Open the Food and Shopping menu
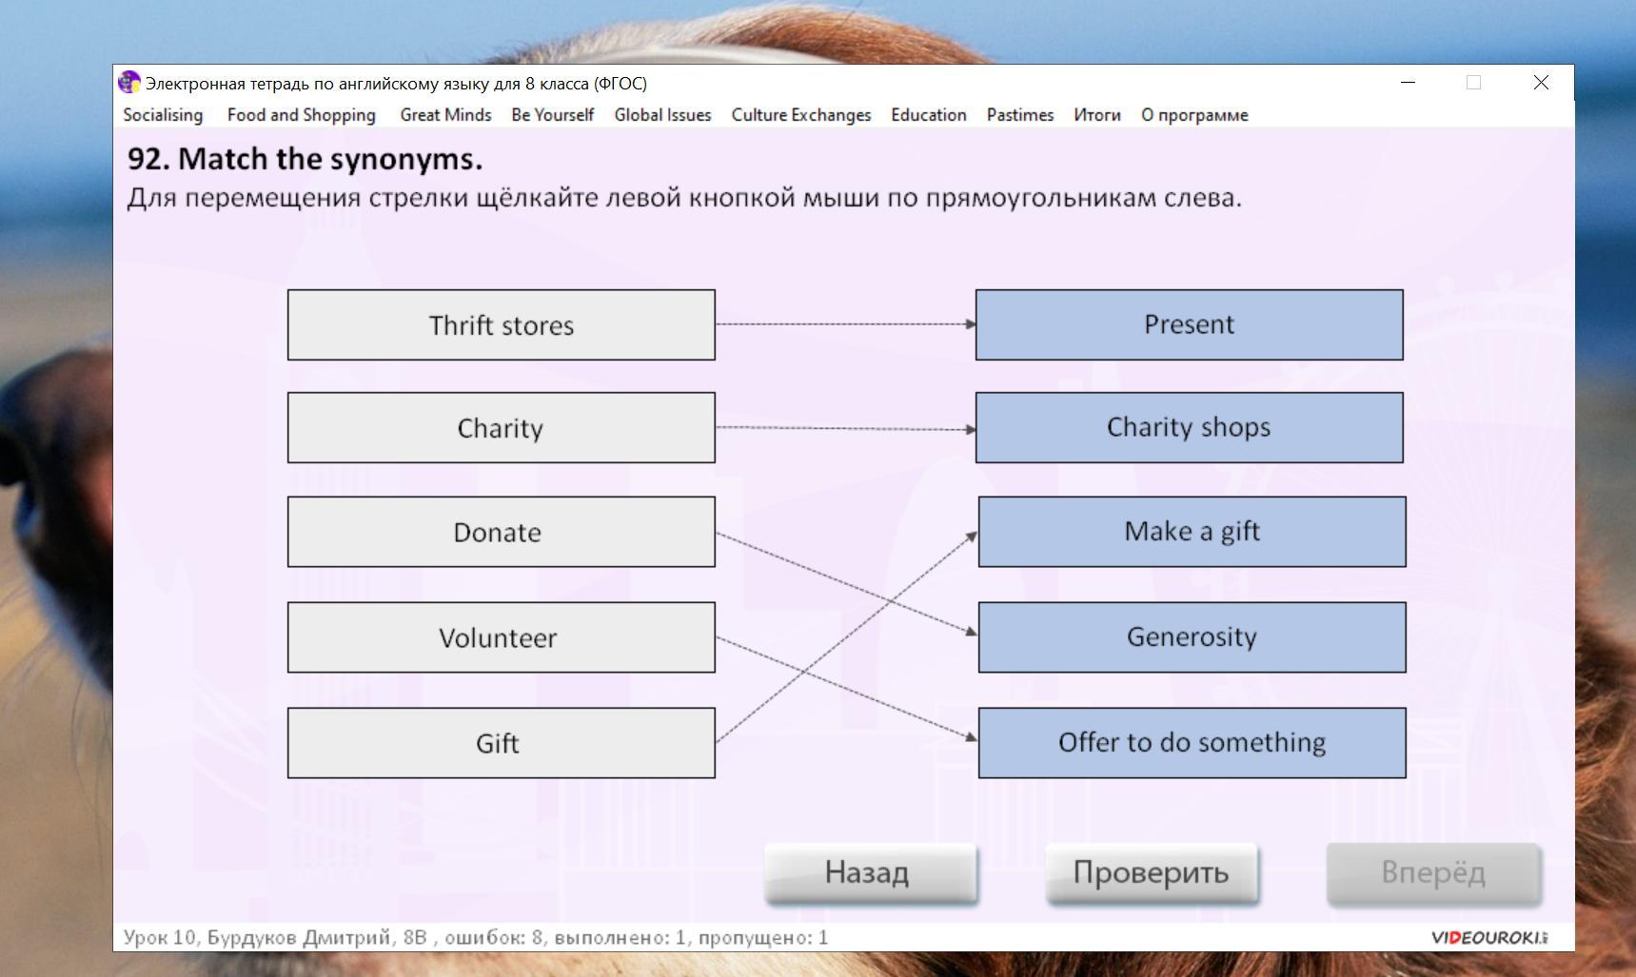Screen dimensions: 1636x977 point(301,115)
